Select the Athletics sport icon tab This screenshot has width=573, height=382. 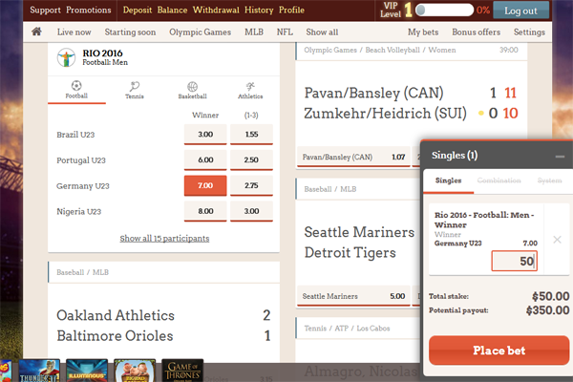[x=250, y=91]
